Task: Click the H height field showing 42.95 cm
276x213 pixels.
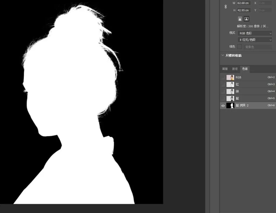Action: (244, 10)
